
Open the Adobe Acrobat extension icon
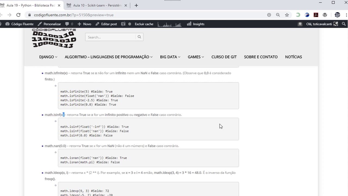click(x=316, y=15)
